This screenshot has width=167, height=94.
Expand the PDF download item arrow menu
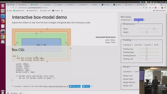click(x=24, y=93)
